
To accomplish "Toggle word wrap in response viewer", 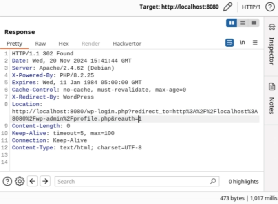I will pos(229,43).
